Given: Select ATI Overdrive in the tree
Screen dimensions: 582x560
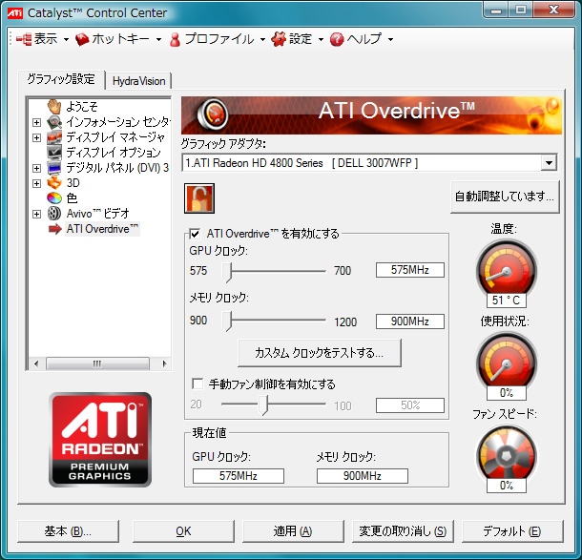Looking at the screenshot, I should (x=102, y=229).
